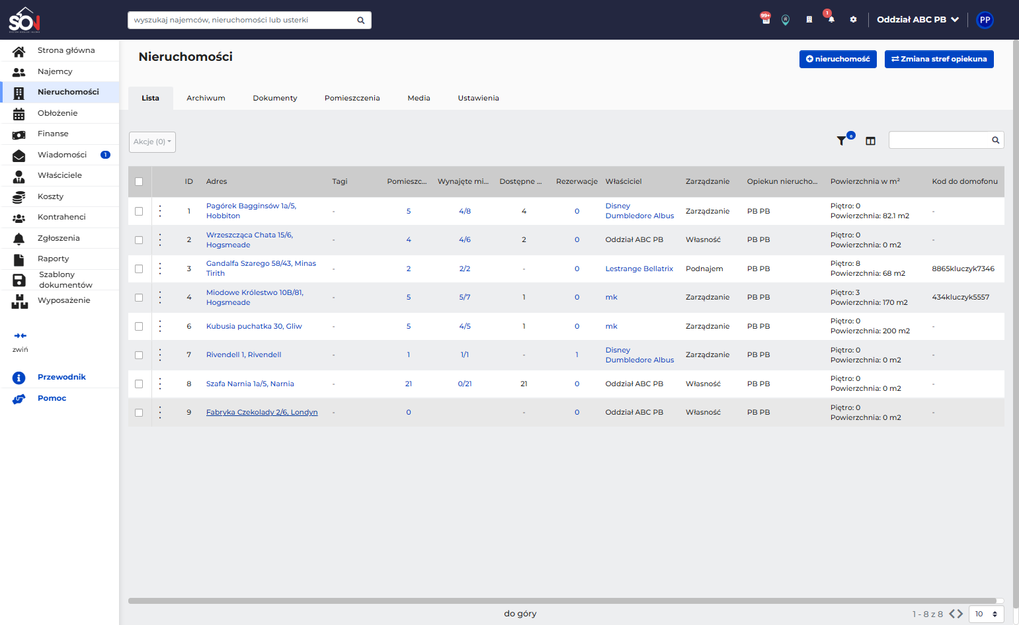The image size is (1019, 625).
Task: Collapse the sidebar with the zwiń icon
Action: coord(20,336)
